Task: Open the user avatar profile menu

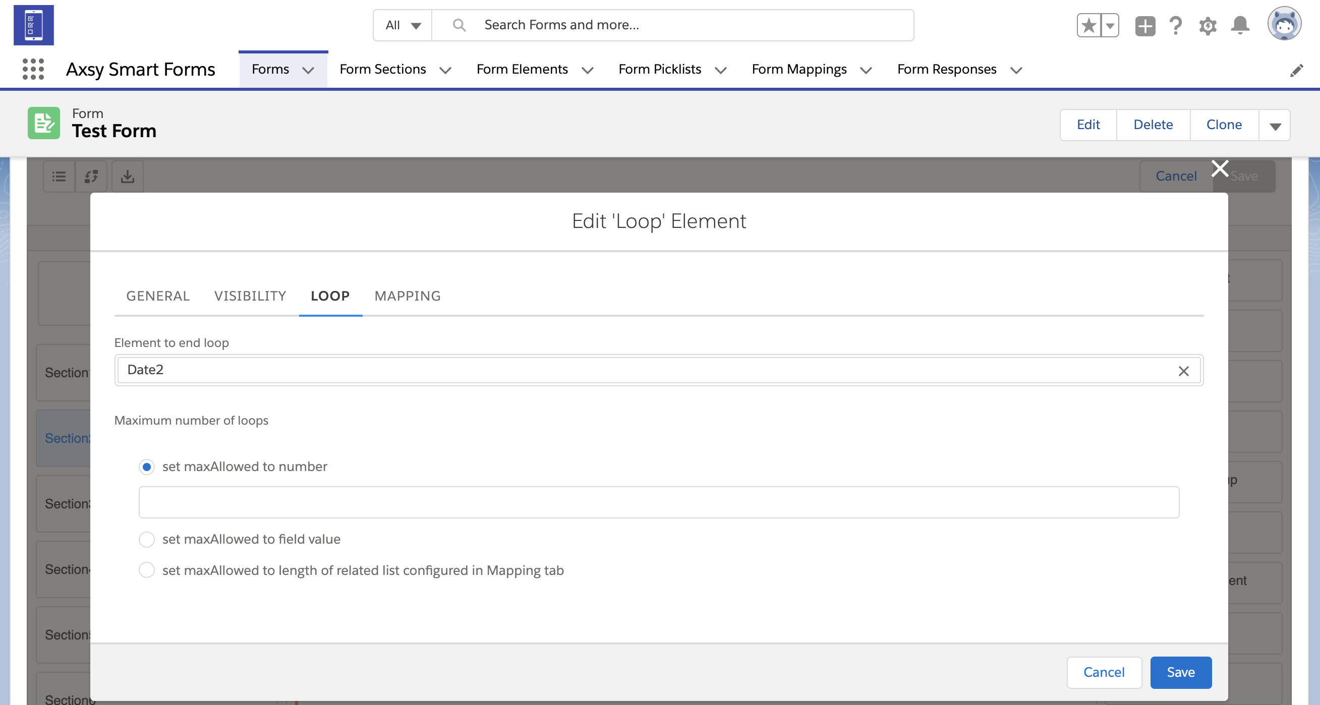Action: 1284,24
